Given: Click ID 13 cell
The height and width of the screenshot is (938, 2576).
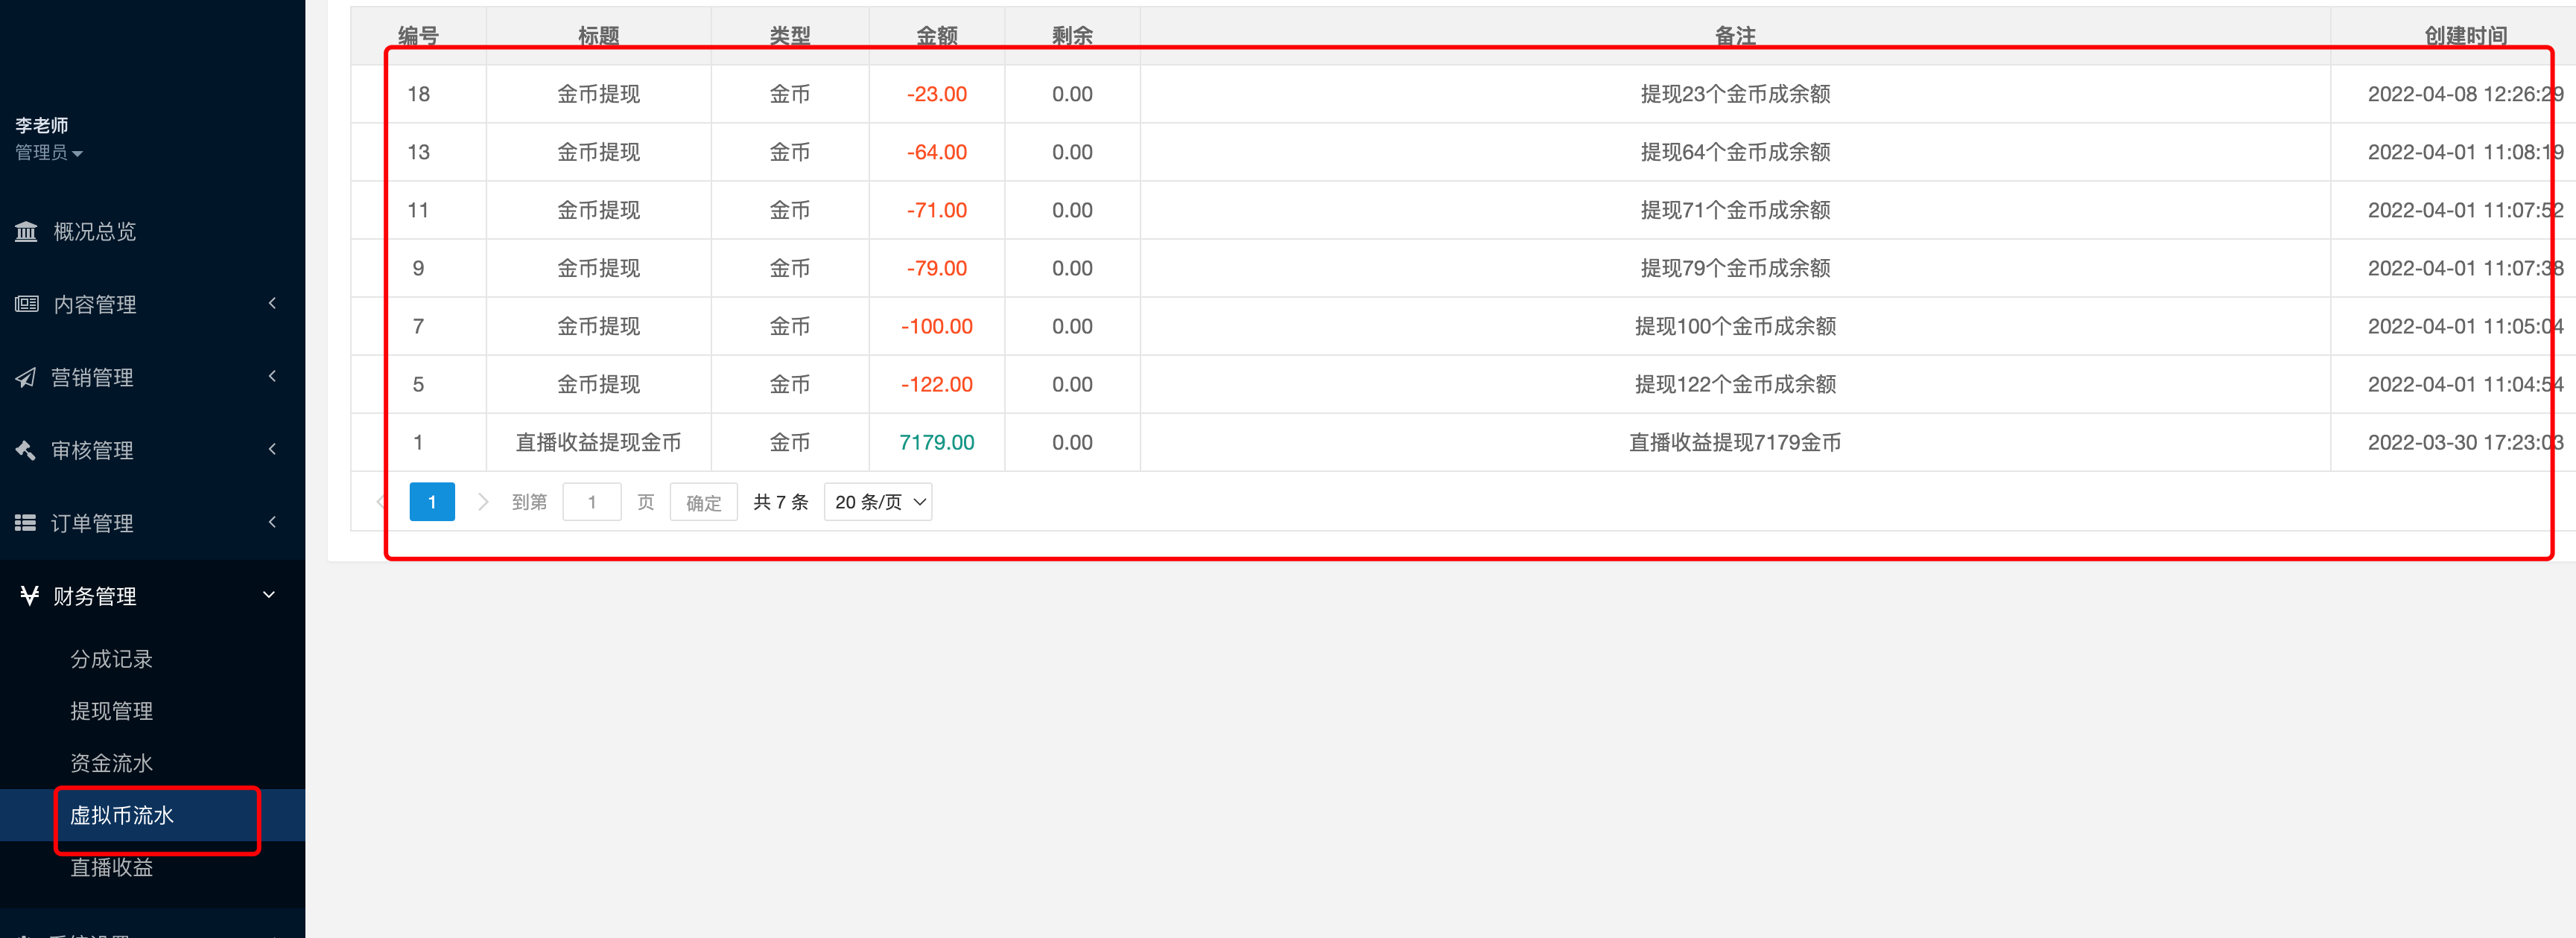Looking at the screenshot, I should [x=418, y=152].
